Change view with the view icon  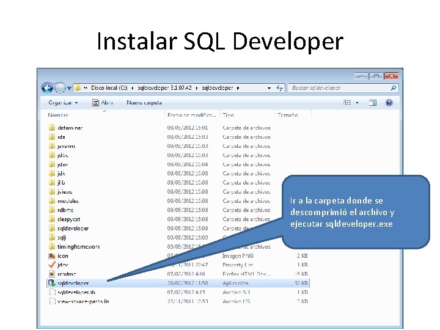(347, 103)
